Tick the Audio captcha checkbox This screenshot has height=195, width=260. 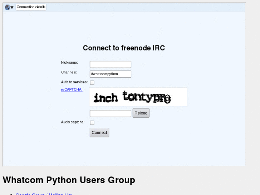[92, 123]
